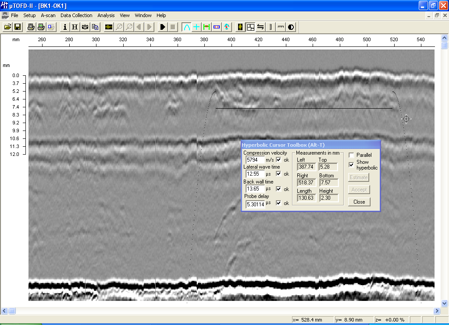Select the green and red measurement bar tool
This screenshot has height=325, width=449.
(x=207, y=27)
